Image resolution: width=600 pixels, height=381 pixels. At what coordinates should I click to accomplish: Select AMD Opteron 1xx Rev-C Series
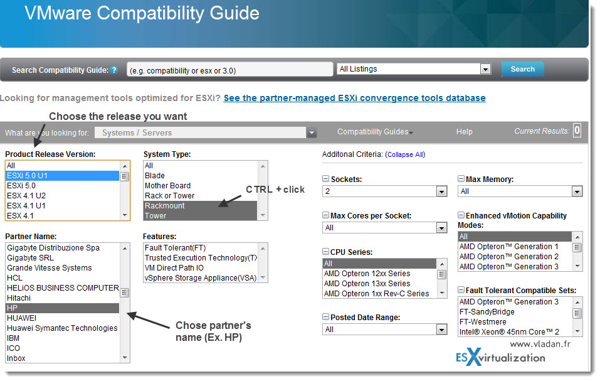click(379, 293)
